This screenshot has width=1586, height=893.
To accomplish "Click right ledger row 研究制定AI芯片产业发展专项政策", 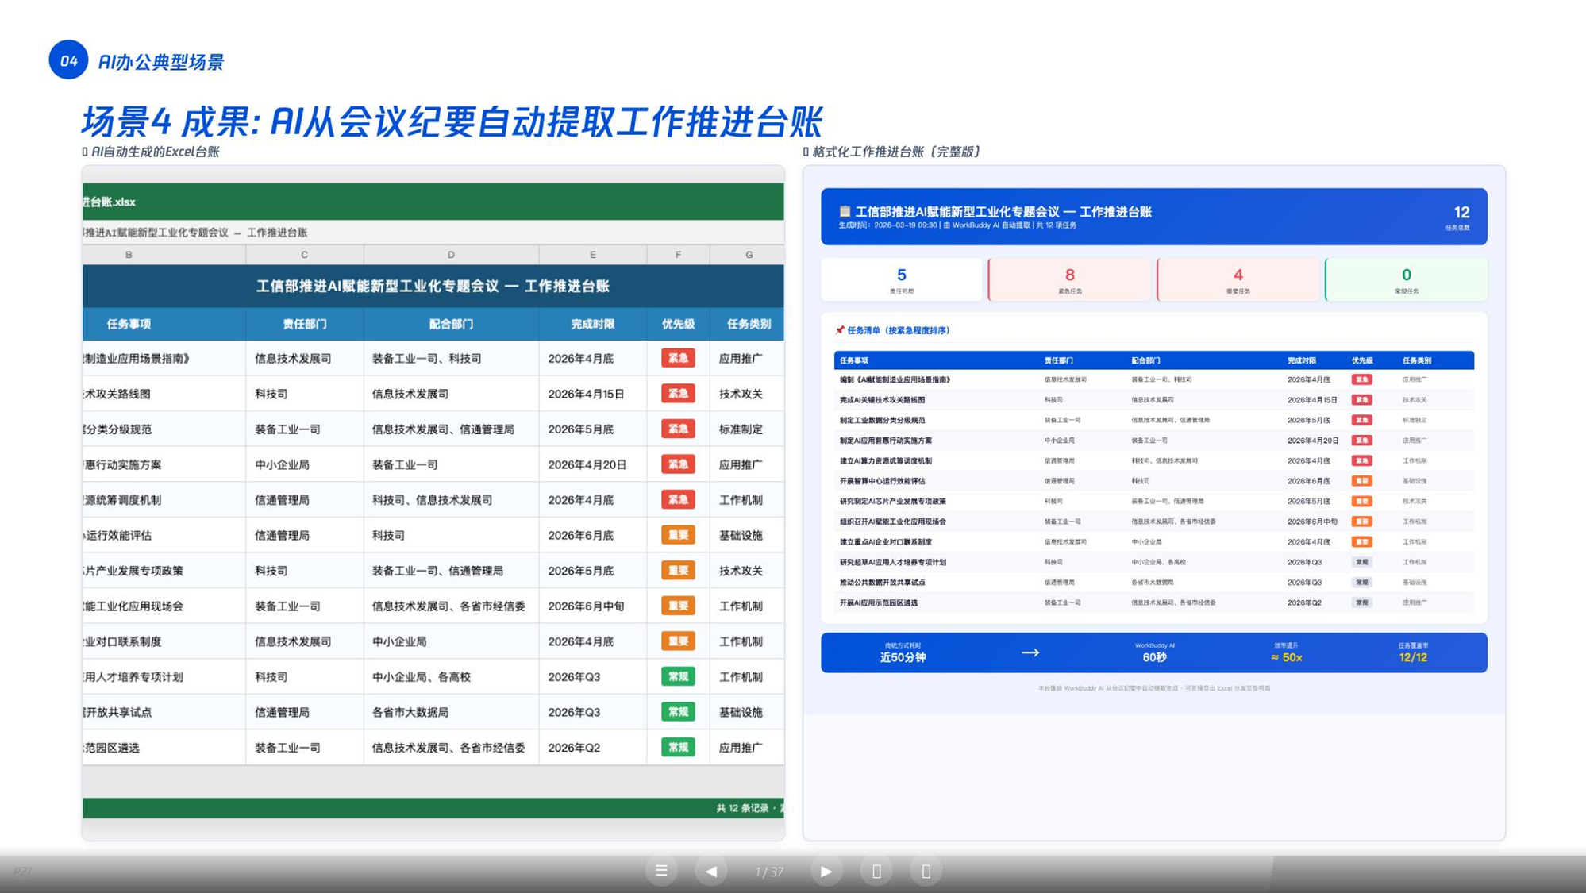I will 1153,501.
